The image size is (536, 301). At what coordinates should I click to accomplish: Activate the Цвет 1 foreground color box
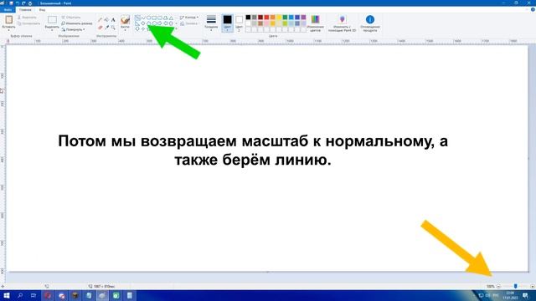tap(227, 23)
